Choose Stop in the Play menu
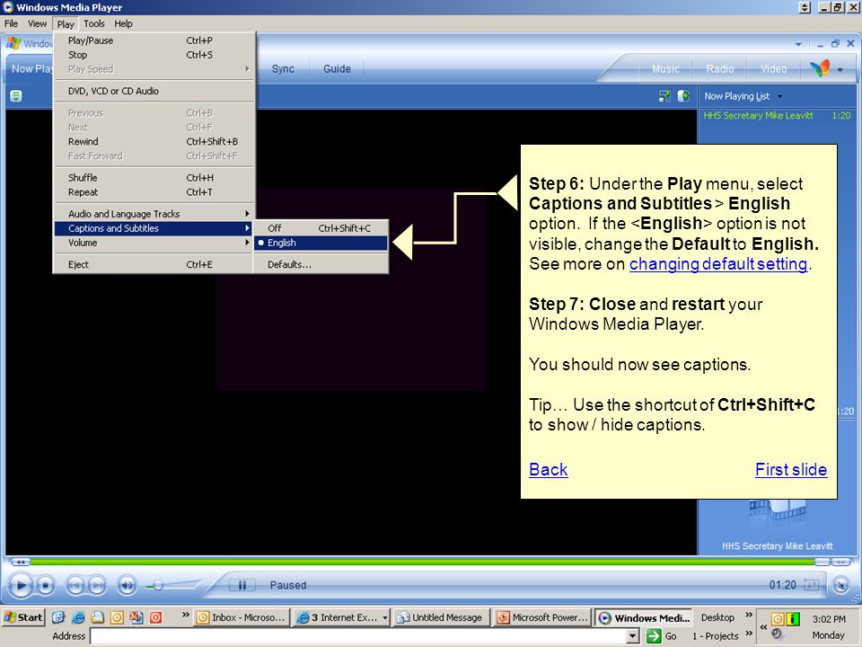The height and width of the screenshot is (647, 862). point(154,55)
